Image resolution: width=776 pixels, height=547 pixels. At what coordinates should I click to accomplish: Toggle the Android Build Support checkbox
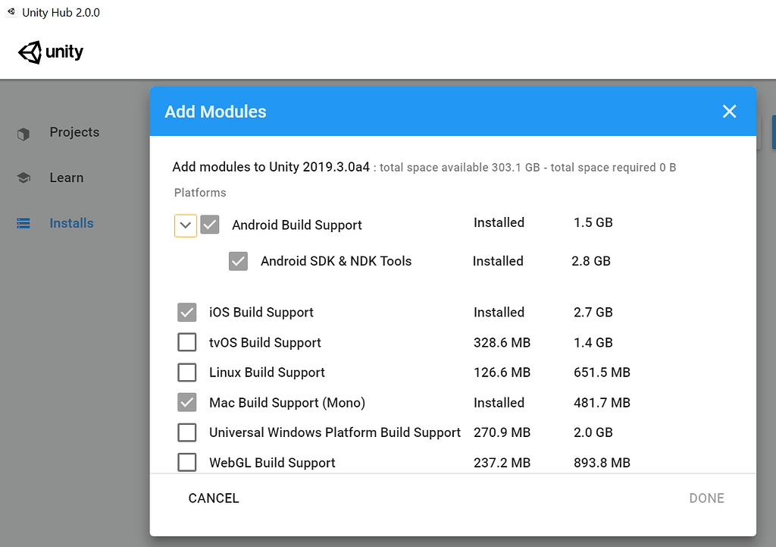(x=210, y=225)
